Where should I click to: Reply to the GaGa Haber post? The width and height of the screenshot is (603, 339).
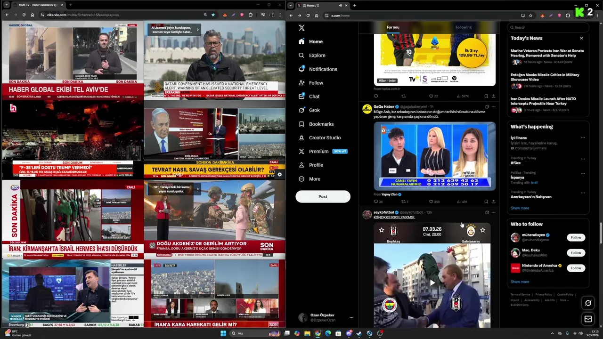(376, 202)
